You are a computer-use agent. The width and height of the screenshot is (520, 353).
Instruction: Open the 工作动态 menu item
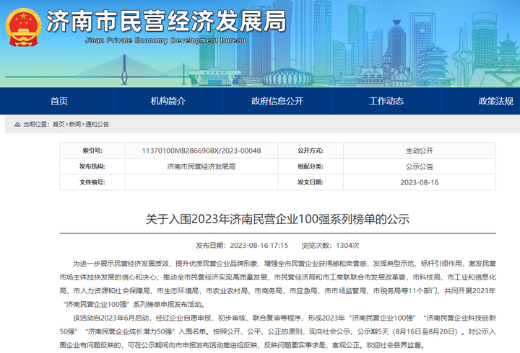pyautogui.click(x=386, y=102)
